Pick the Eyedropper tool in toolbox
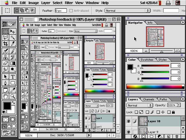Image resolution: width=186 pixels, height=140 pixels. [13, 90]
